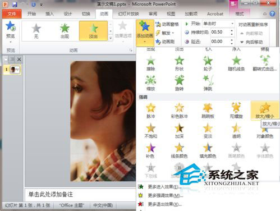
Task: Open the quick access toolbar customize arrow
Action: pyautogui.click(x=42, y=4)
